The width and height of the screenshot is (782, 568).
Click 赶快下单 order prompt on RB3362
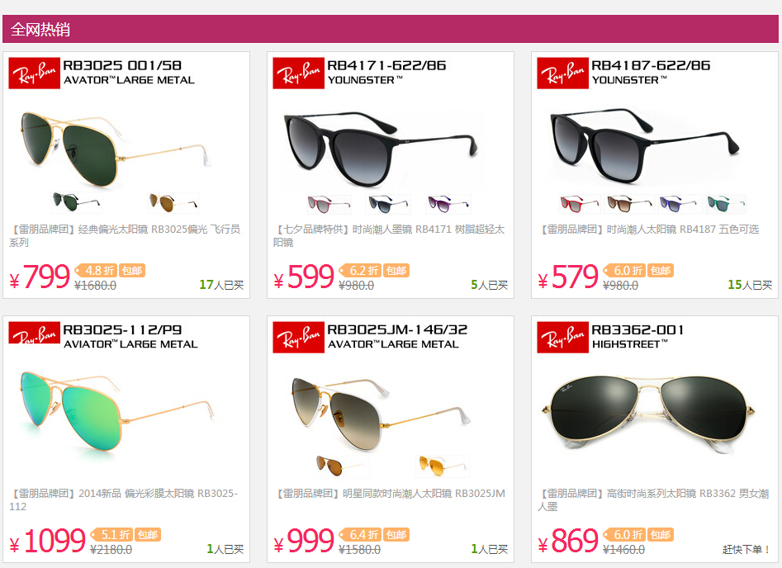(746, 550)
